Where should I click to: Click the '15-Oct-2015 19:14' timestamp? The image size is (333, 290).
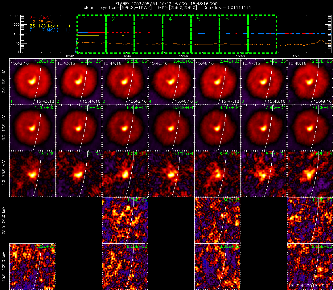[x=310, y=286]
